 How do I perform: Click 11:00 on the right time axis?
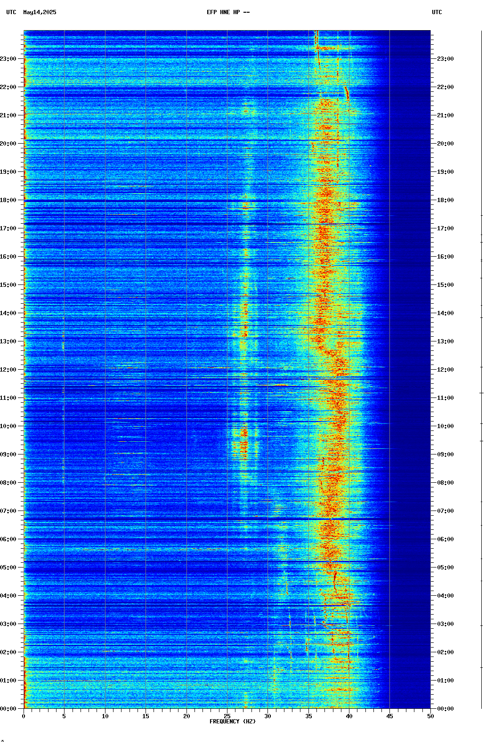pyautogui.click(x=445, y=398)
